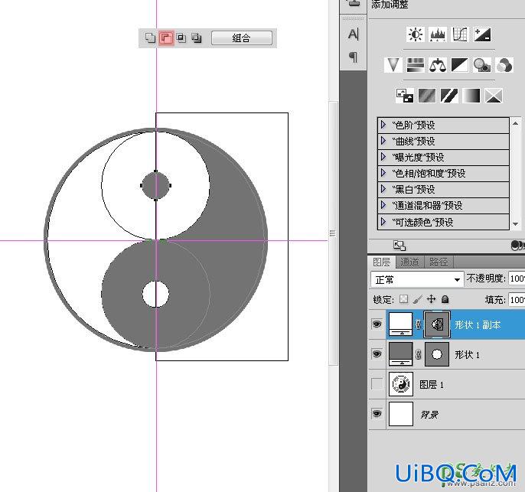Select the intersect shape areas icon
The image size is (525, 492).
[181, 37]
